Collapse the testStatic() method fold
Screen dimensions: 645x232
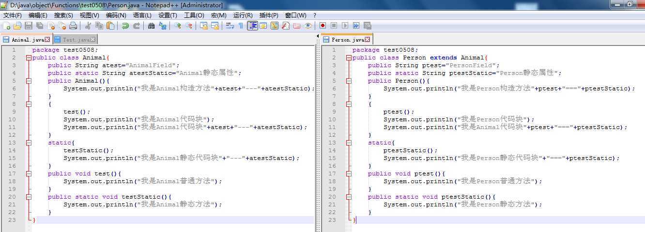(29, 197)
